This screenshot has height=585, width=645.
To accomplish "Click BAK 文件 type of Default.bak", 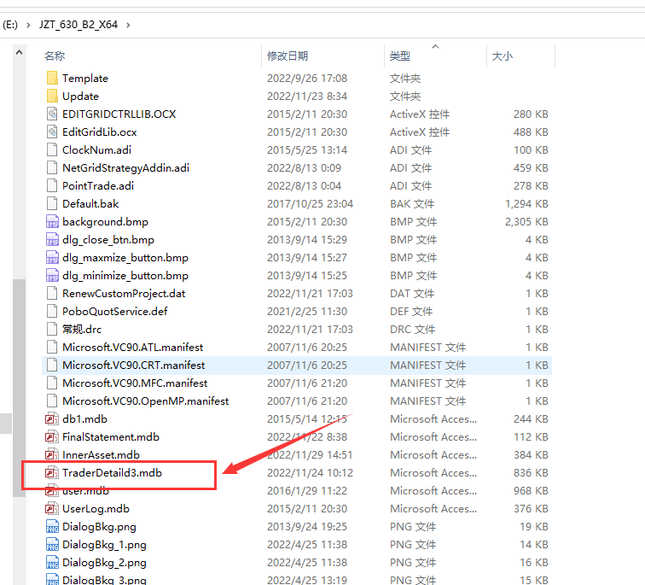I will click(x=412, y=204).
